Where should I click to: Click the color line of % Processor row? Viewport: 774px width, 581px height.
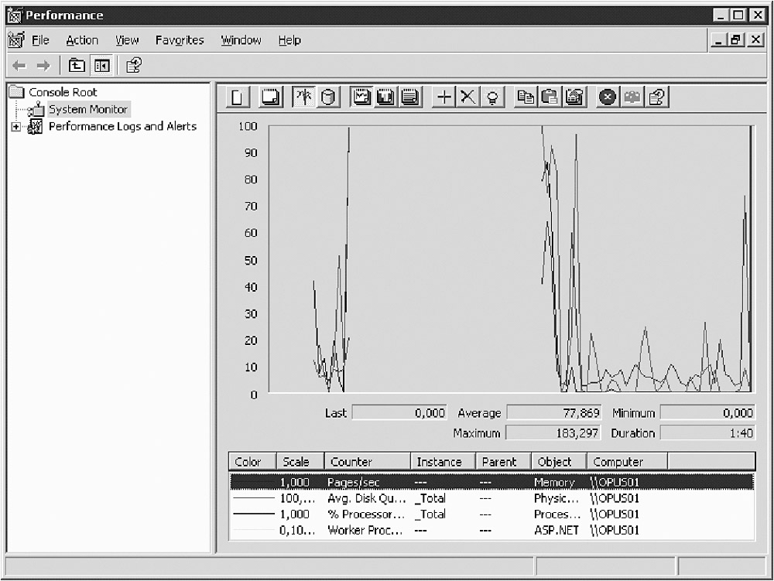tap(254, 514)
